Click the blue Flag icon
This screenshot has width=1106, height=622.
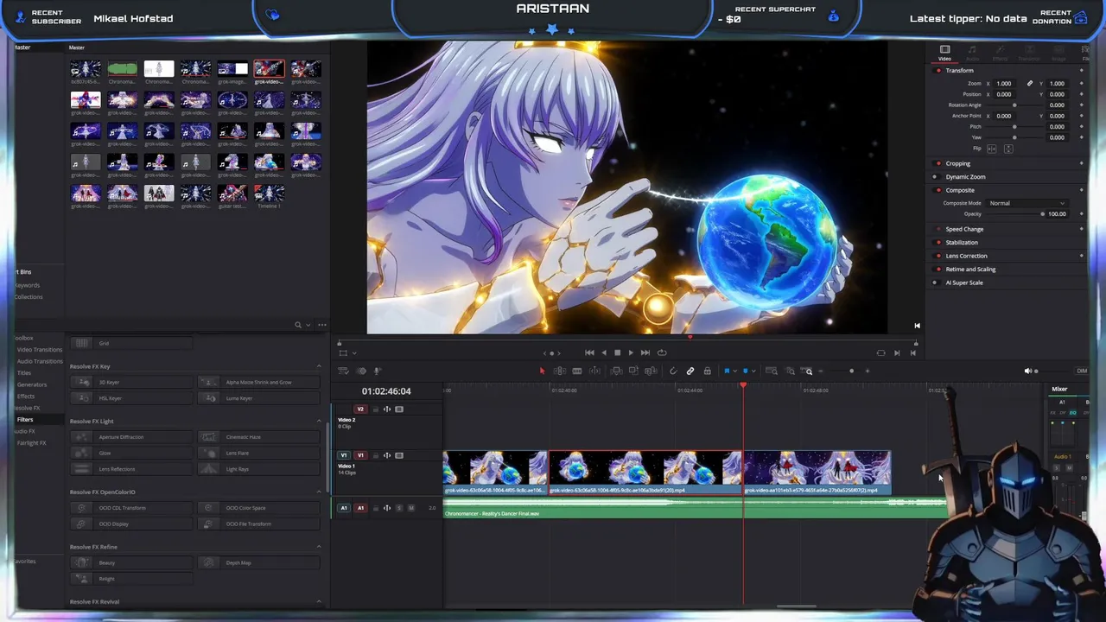pyautogui.click(x=727, y=371)
